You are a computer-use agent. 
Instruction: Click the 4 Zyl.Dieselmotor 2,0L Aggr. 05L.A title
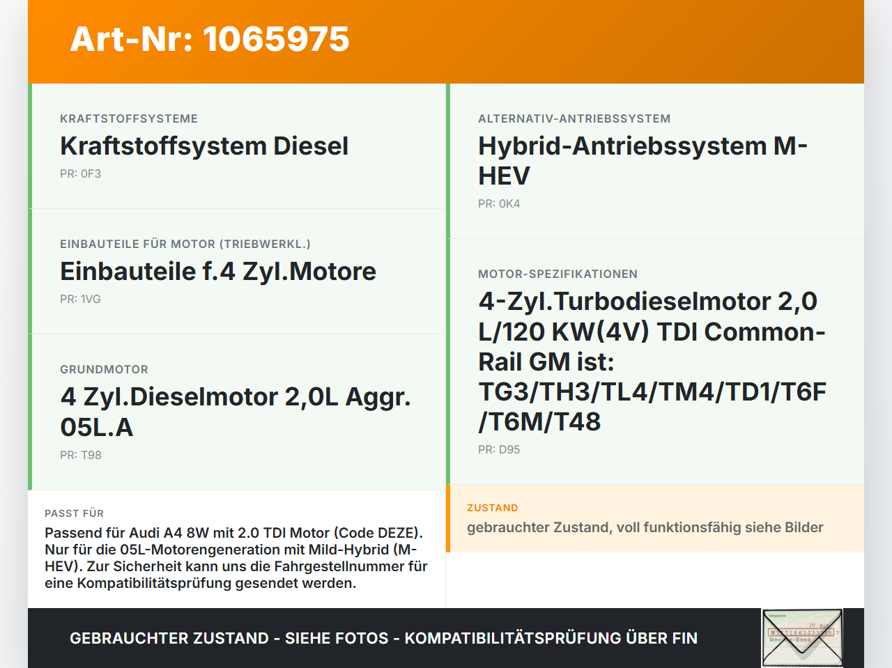pyautogui.click(x=236, y=412)
